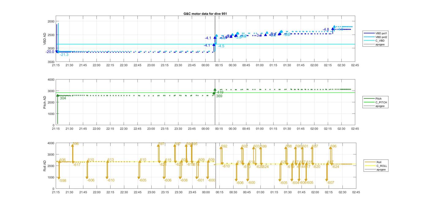429x212 pixels.
Task: Click the '599' roll data label
Action: [x=264, y=147]
